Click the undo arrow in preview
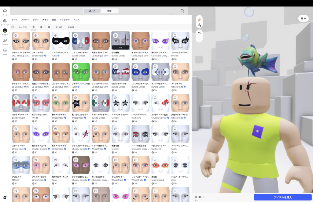The width and height of the screenshot is (313, 202). [x=199, y=33]
